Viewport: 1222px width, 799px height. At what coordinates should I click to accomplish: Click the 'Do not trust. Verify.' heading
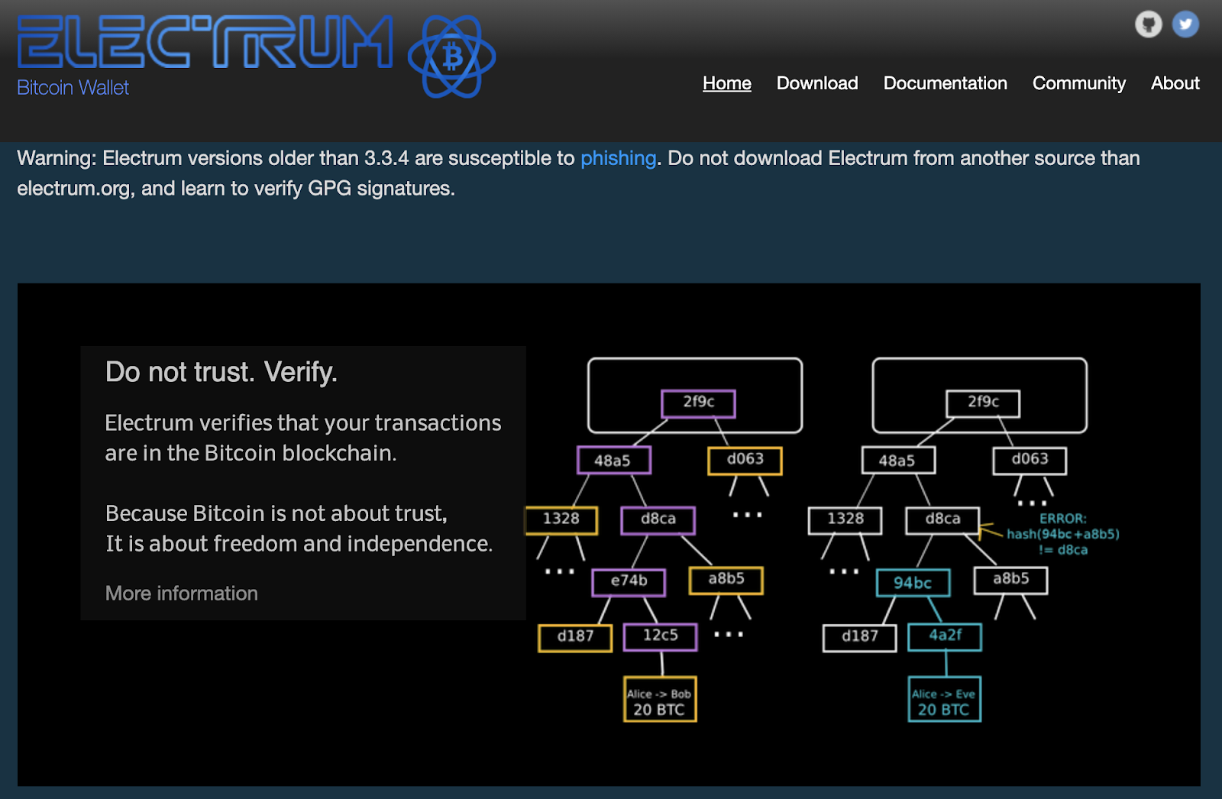pos(221,372)
